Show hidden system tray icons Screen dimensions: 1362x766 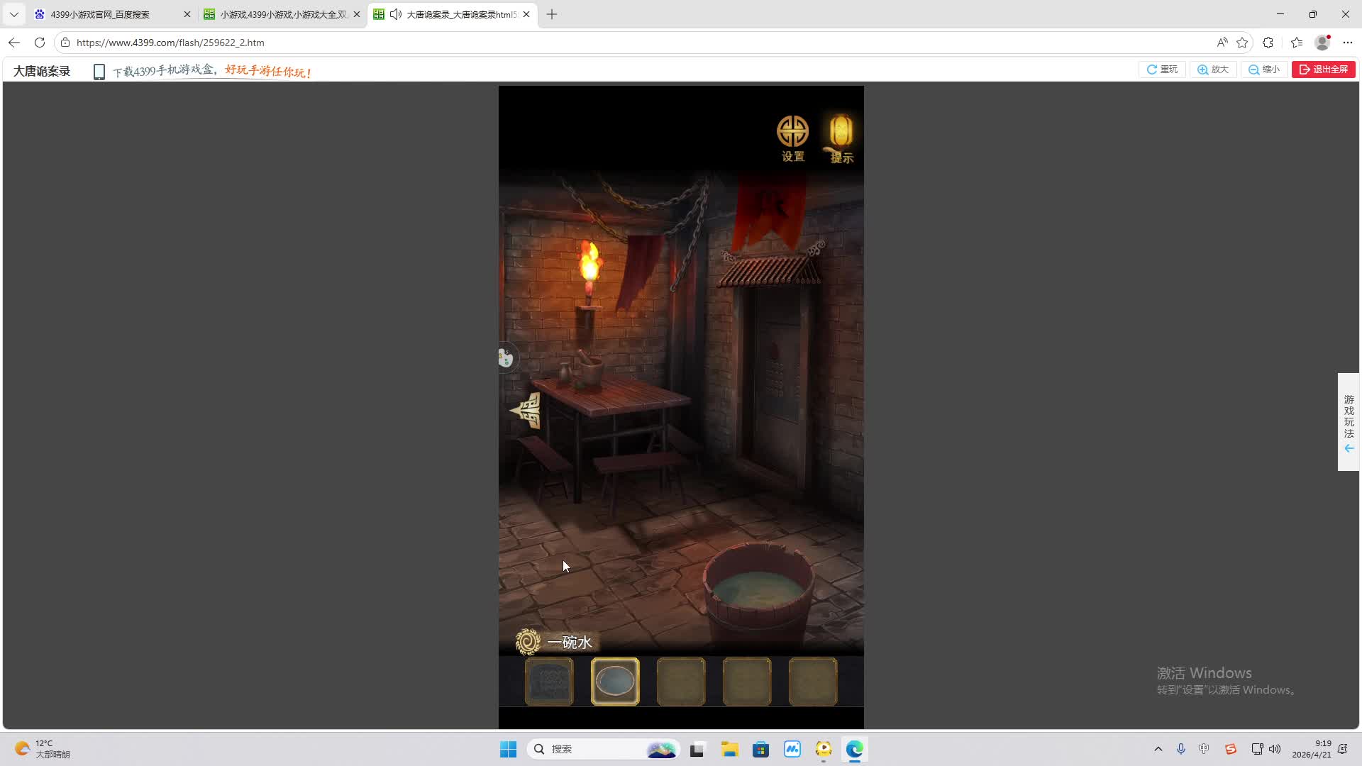tap(1158, 749)
